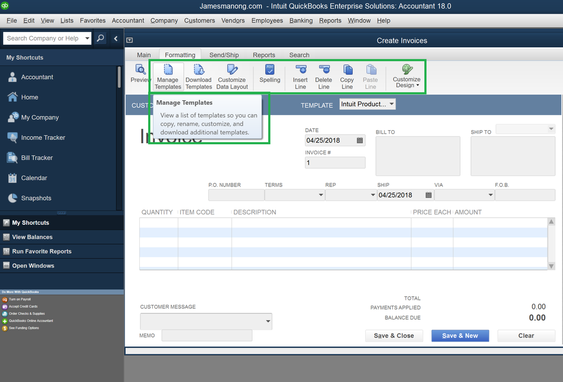Use the Copy Line tool

[x=347, y=75]
